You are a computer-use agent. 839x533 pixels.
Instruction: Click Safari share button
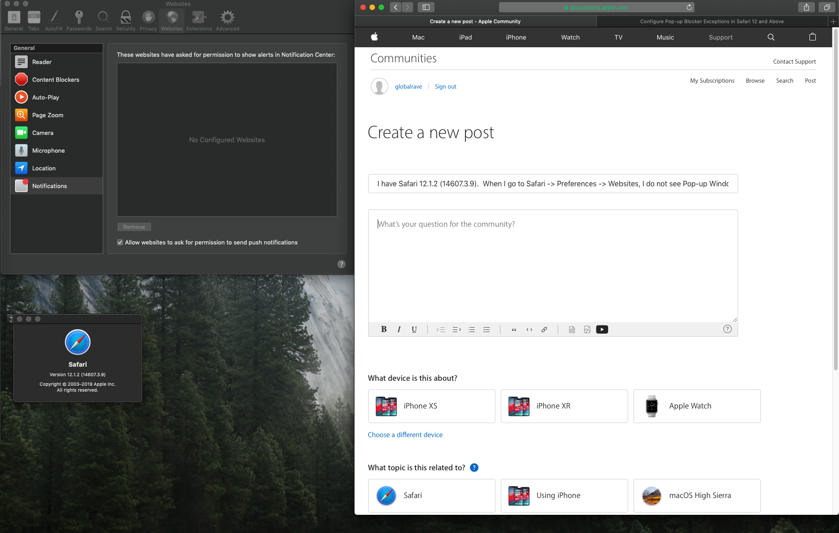[806, 7]
